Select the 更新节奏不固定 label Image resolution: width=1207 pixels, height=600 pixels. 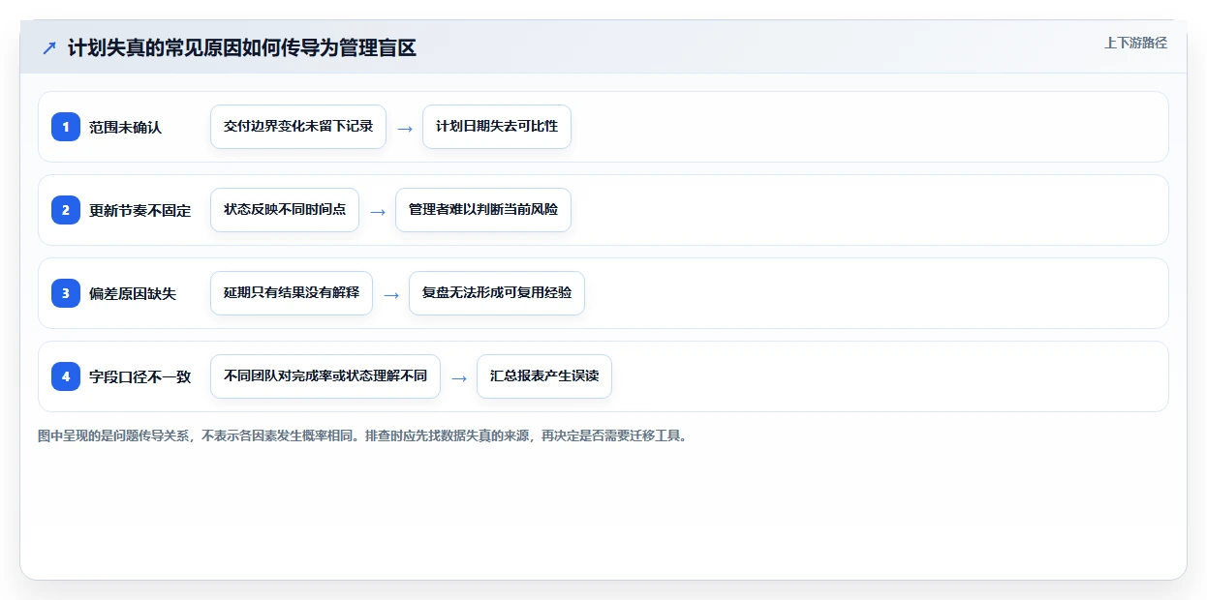[139, 210]
